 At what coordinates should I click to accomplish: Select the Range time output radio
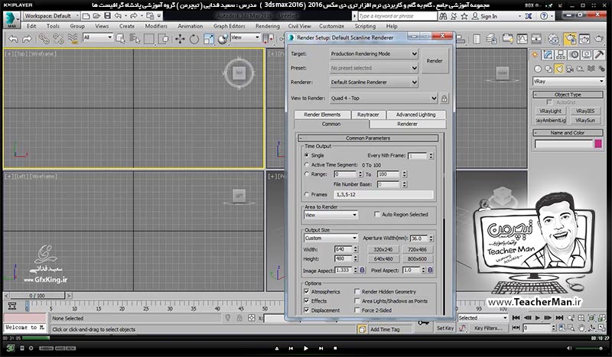coord(307,174)
